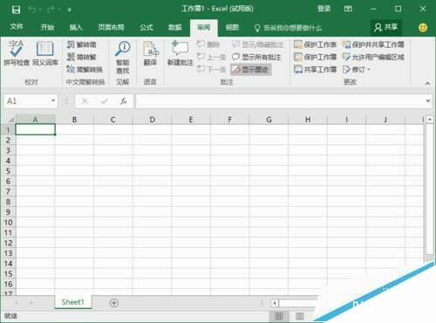Image resolution: width=436 pixels, height=323 pixels.
Task: Click the Share (共享) button
Action: 386,28
